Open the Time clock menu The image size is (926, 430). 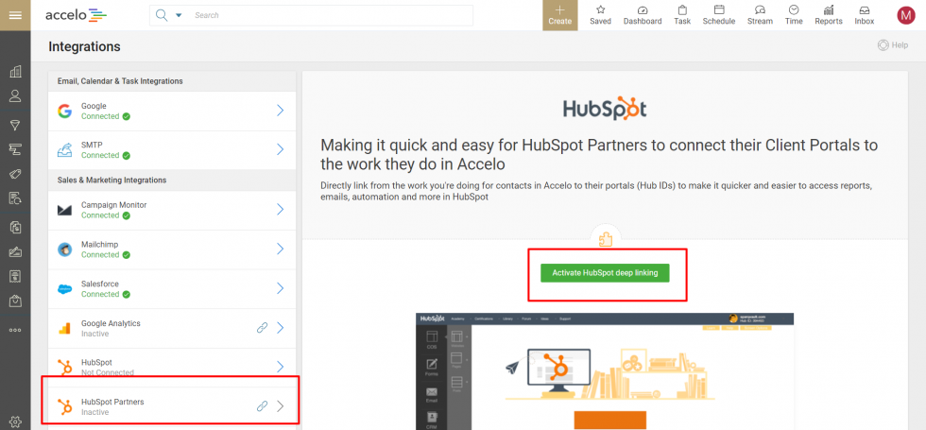pos(794,15)
